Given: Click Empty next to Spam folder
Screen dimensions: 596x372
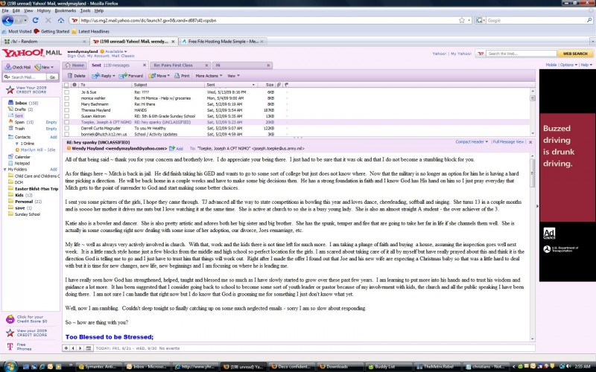Looking at the screenshot, I should click(51, 122).
